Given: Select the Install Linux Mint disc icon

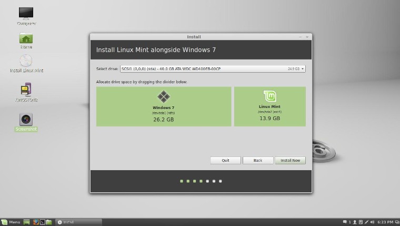Looking at the screenshot, I should [x=26, y=61].
